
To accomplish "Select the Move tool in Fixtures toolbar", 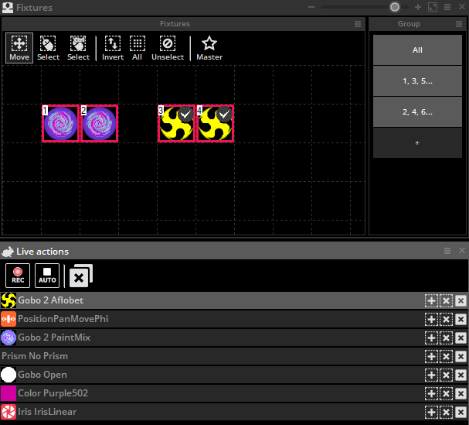I will pos(19,47).
